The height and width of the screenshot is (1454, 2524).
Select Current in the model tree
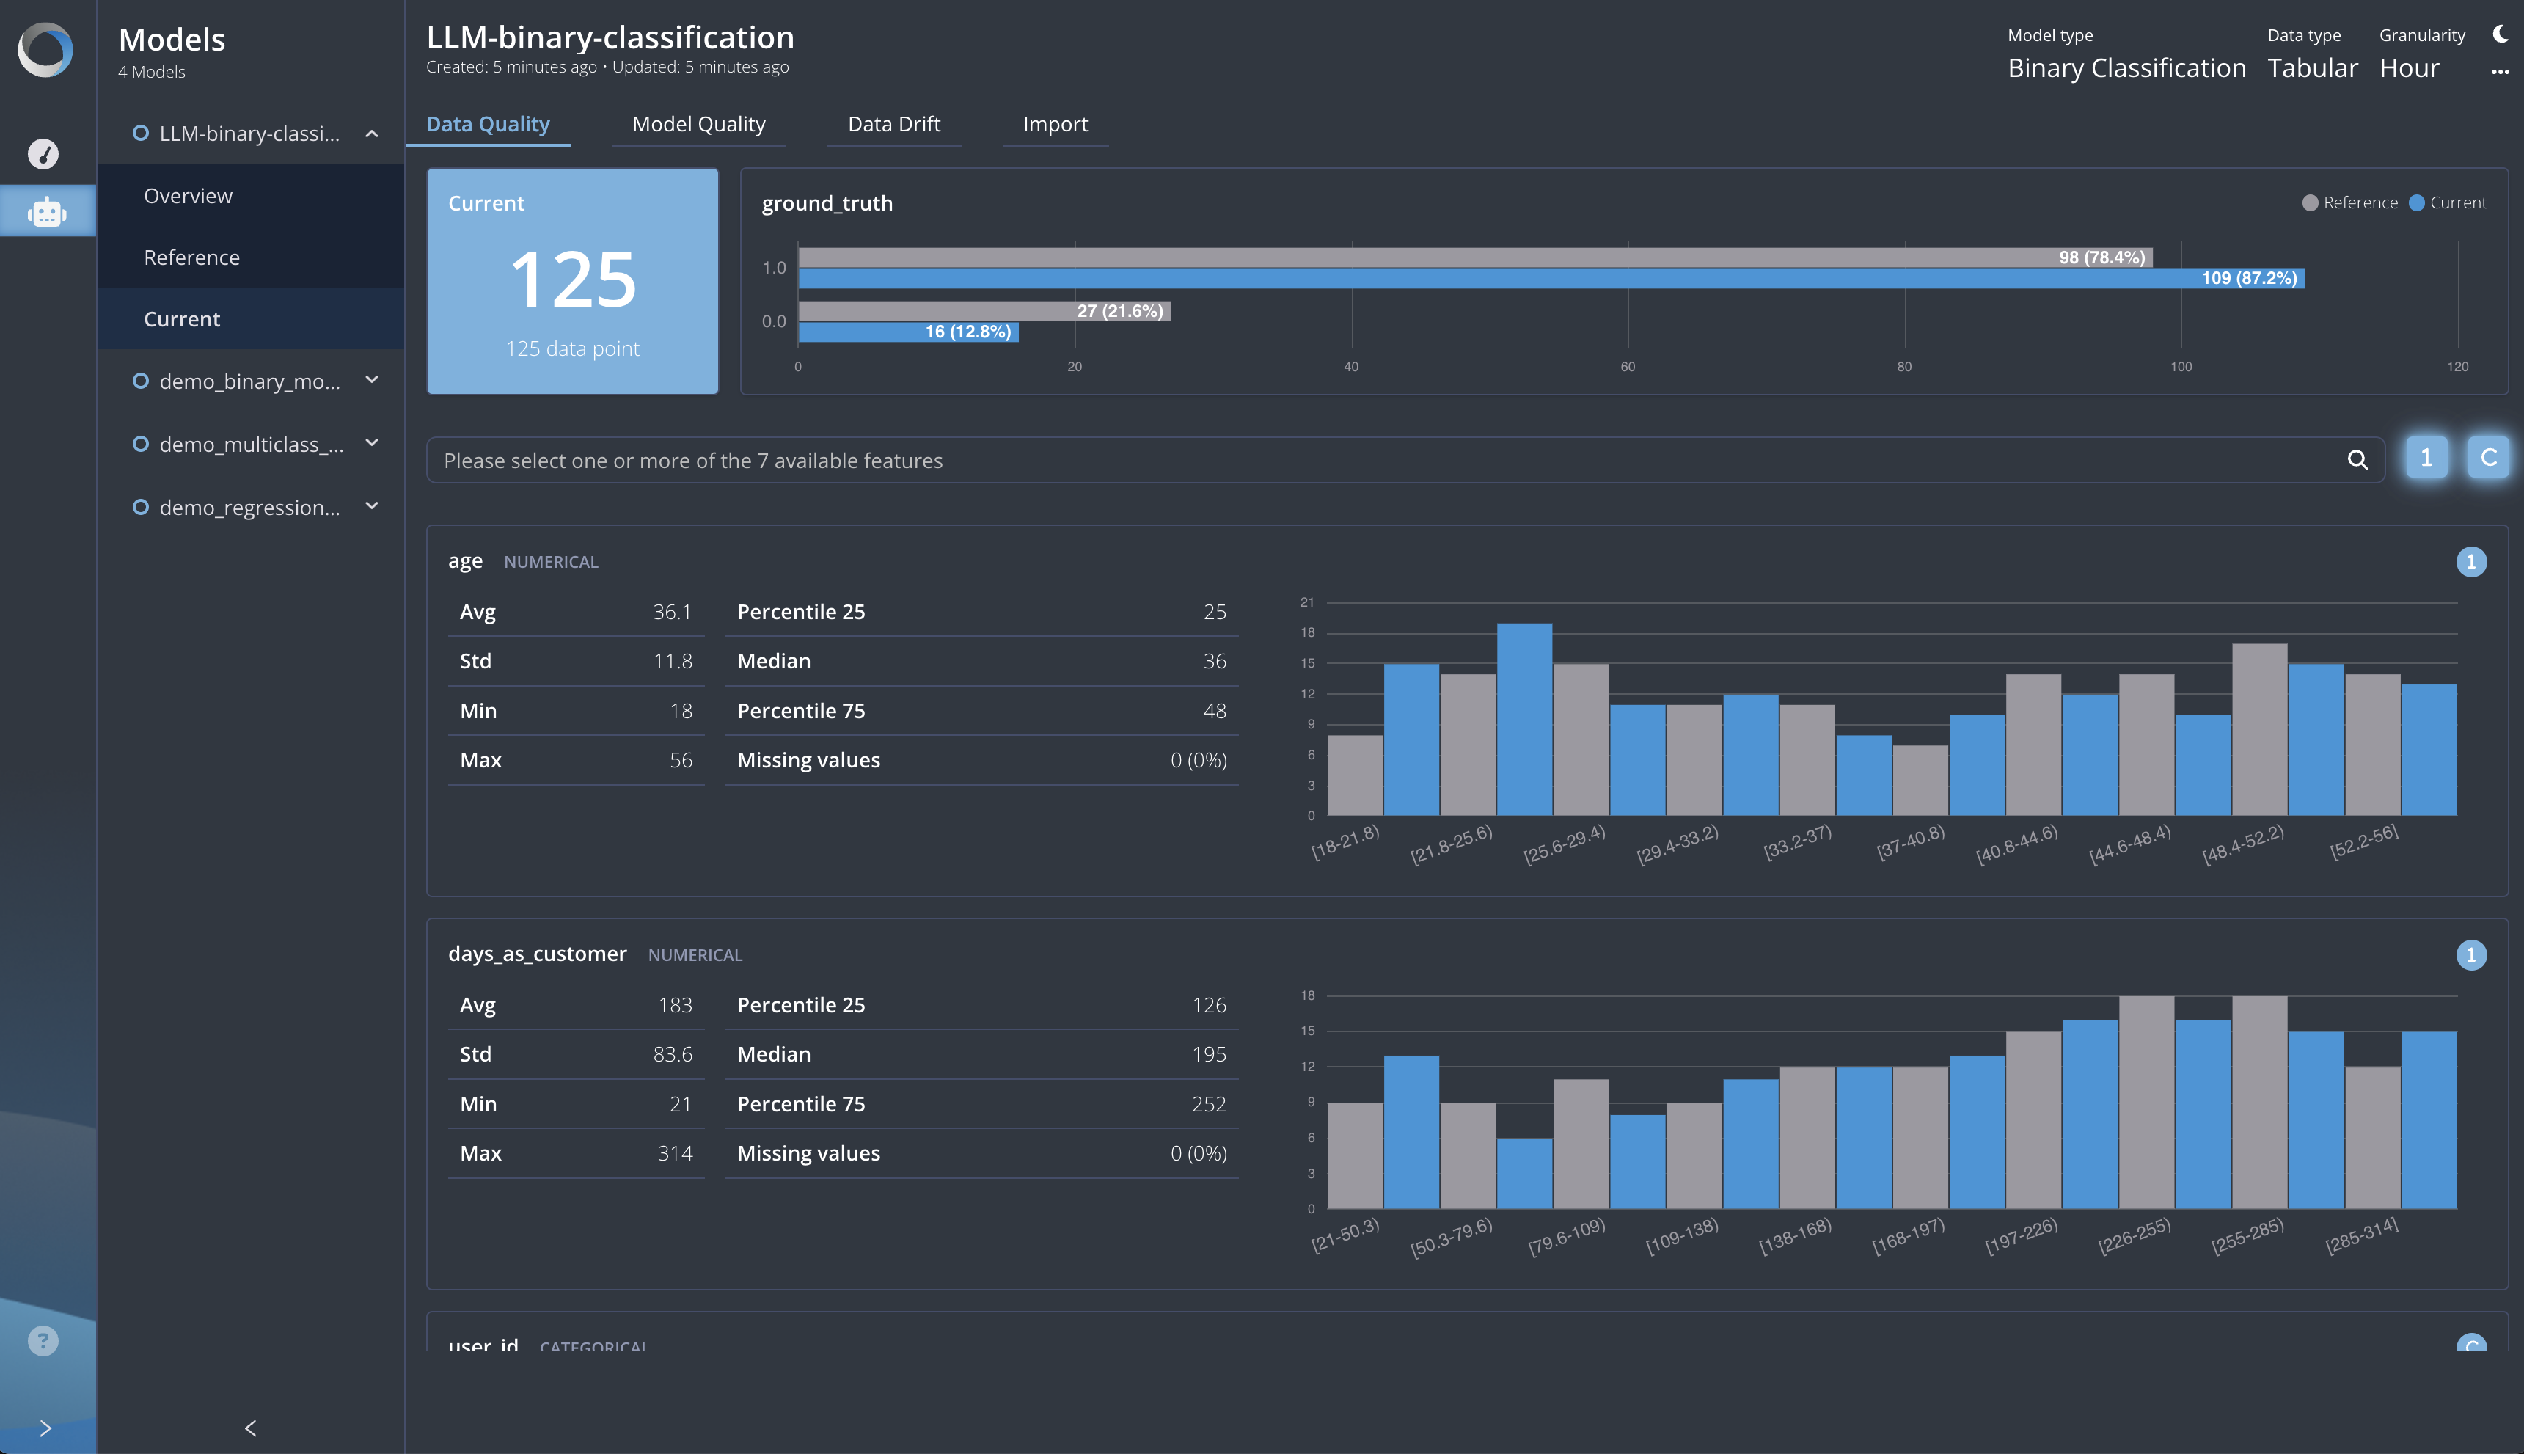pyautogui.click(x=251, y=318)
